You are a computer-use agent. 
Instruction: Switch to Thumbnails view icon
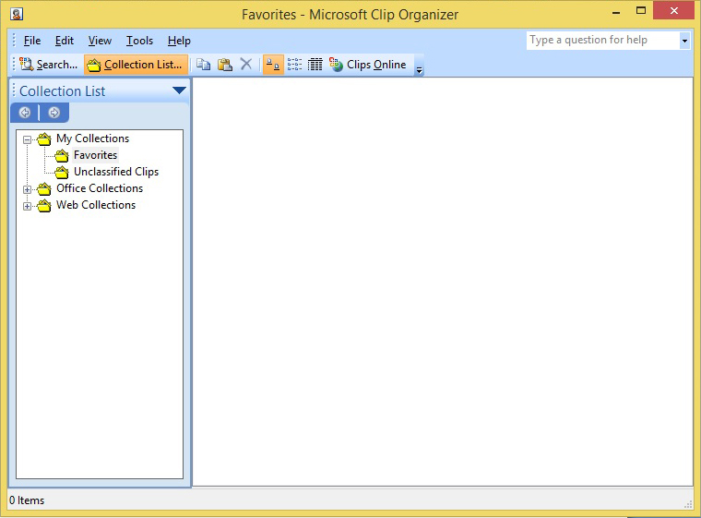coord(273,65)
